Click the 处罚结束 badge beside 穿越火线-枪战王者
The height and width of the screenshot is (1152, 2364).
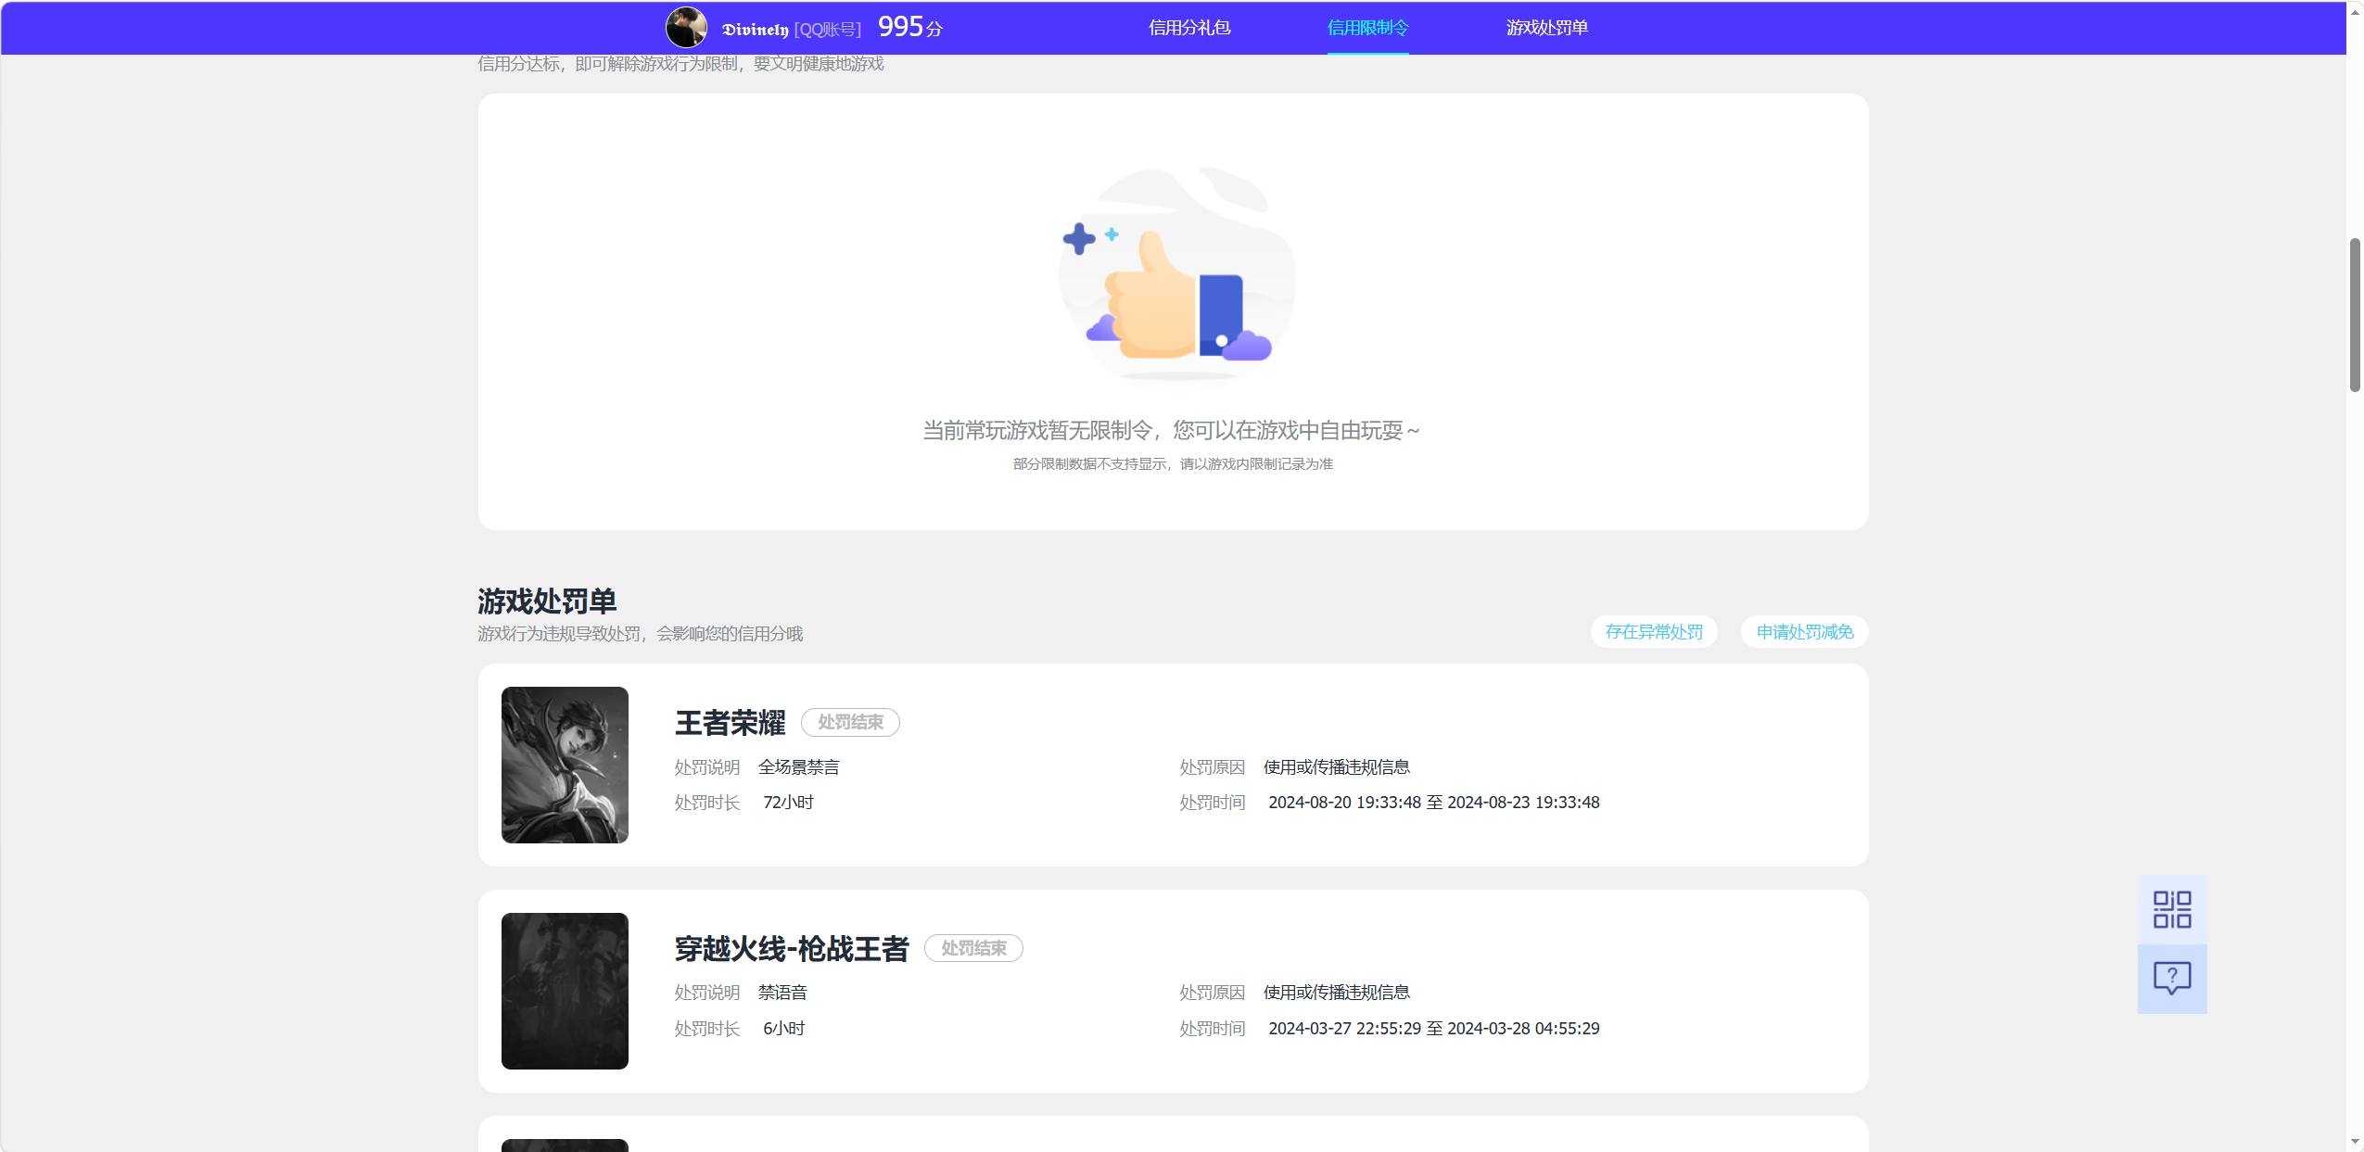[973, 948]
